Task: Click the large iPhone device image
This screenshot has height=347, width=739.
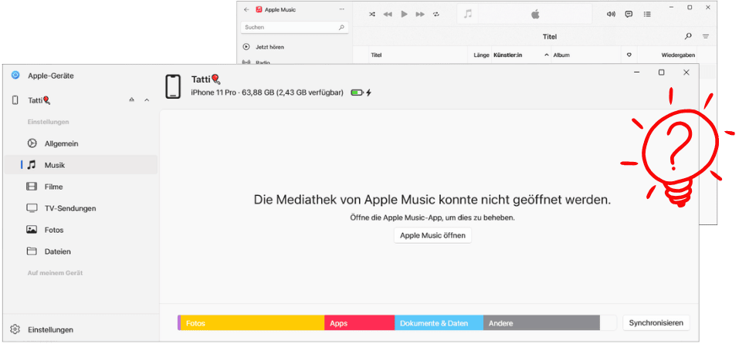Action: (x=174, y=87)
